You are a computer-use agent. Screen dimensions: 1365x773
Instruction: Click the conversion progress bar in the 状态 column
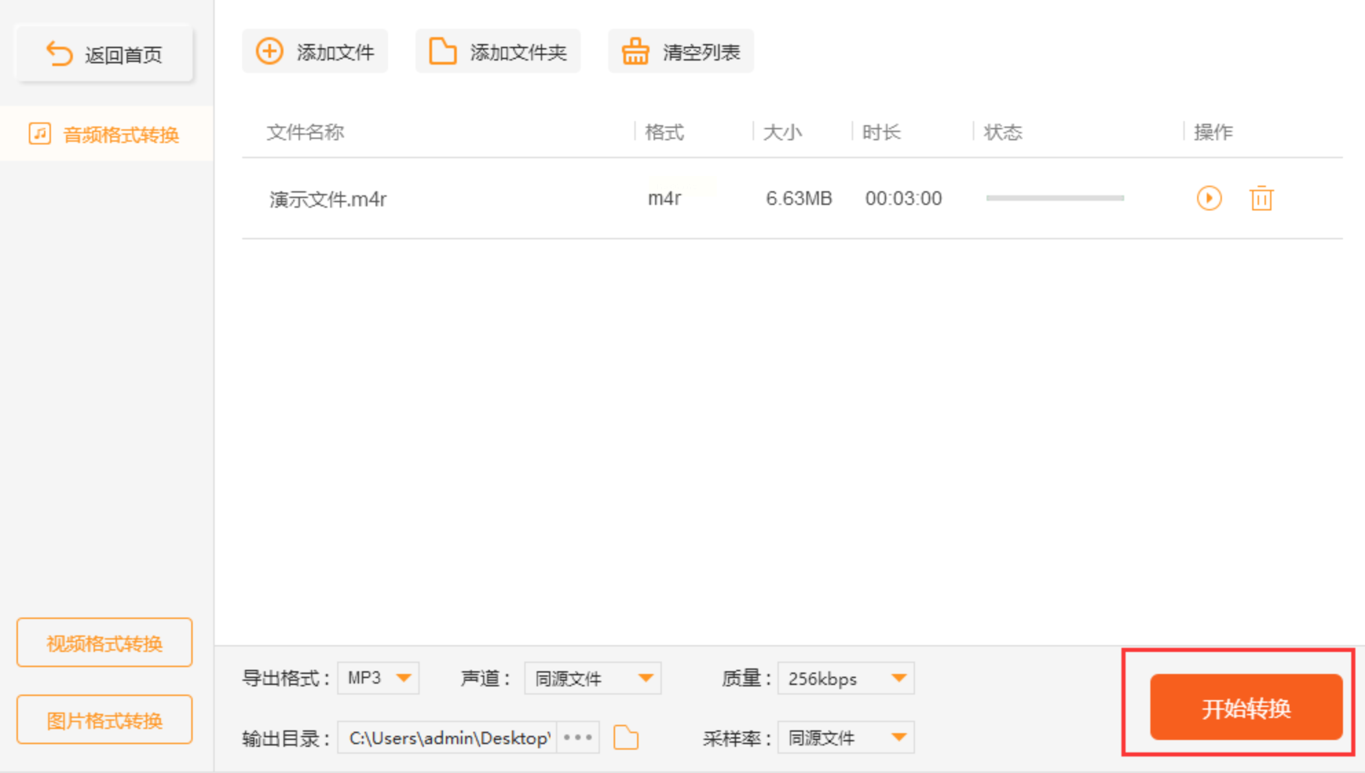pos(1055,198)
